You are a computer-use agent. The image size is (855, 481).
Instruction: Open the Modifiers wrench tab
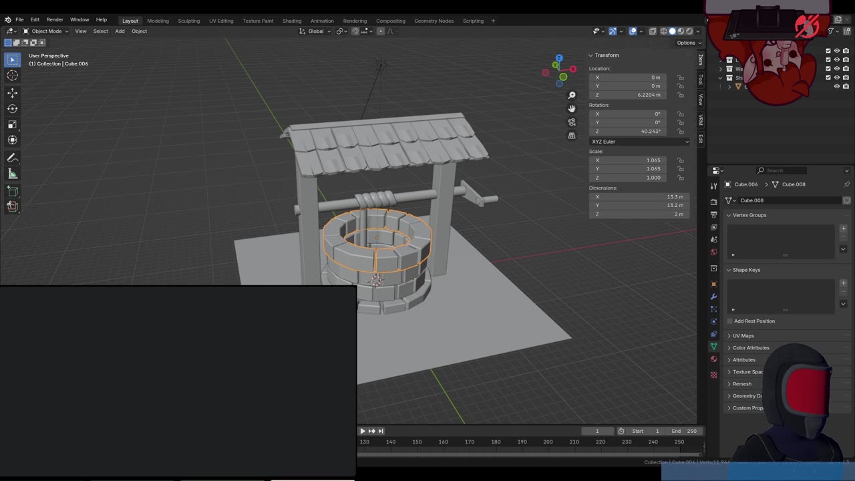point(713,297)
